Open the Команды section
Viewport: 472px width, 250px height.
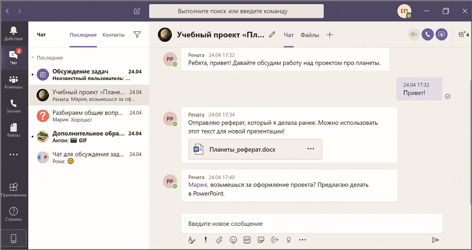click(x=14, y=82)
